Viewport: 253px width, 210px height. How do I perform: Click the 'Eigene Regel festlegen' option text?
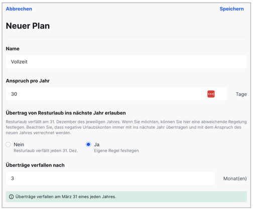click(x=116, y=151)
